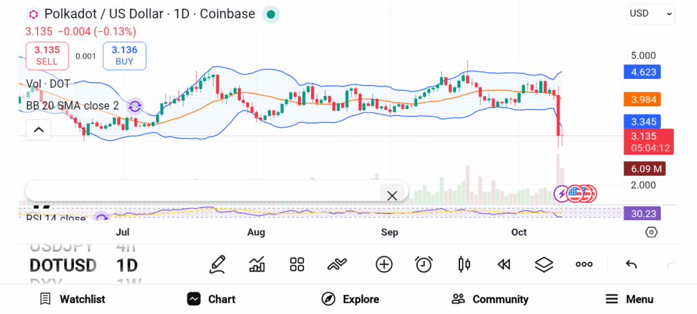Image resolution: width=697 pixels, height=314 pixels.
Task: Undo the last chart action
Action: 631,264
